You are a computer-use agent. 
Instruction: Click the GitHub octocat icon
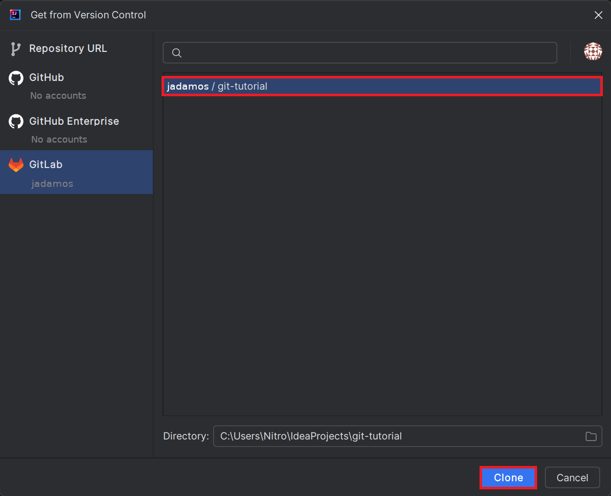click(16, 78)
